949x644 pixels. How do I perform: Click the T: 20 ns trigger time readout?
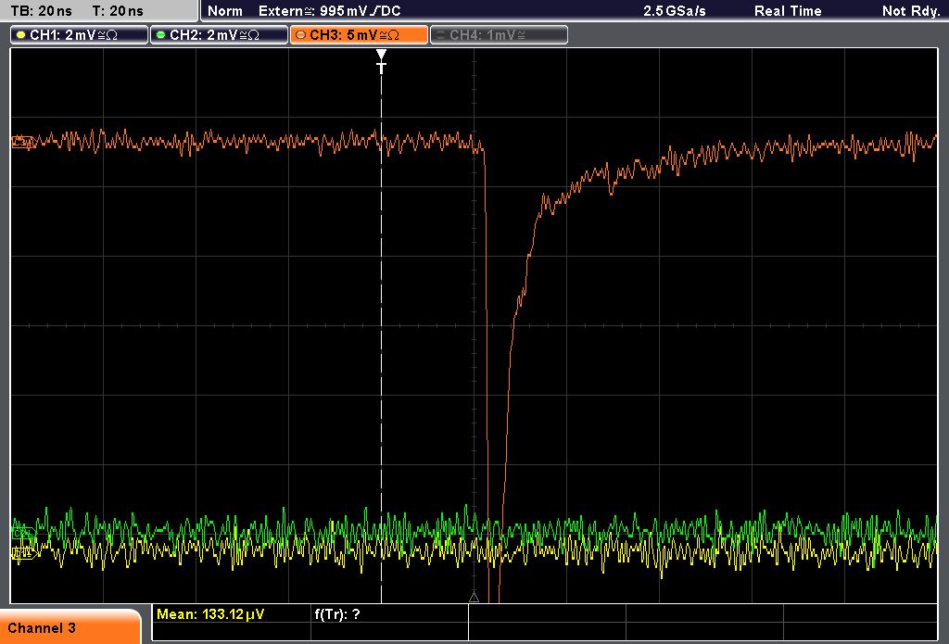118,11
